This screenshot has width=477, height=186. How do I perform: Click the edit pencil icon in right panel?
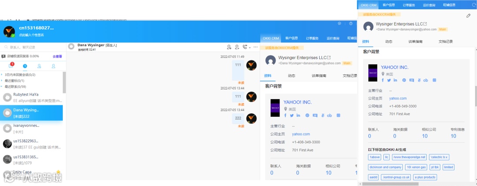click(x=468, y=16)
